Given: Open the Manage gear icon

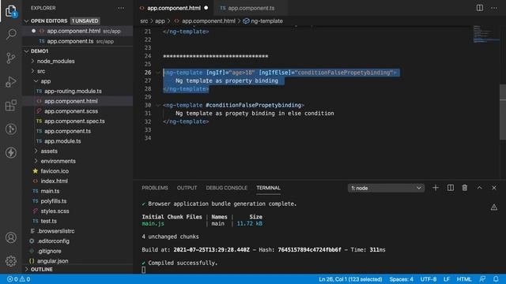Looking at the screenshot, I should click(x=11, y=261).
